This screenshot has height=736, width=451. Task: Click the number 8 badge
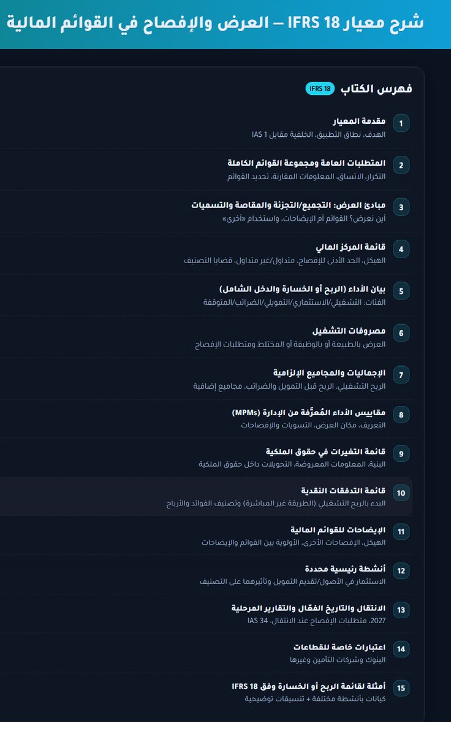pyautogui.click(x=401, y=415)
